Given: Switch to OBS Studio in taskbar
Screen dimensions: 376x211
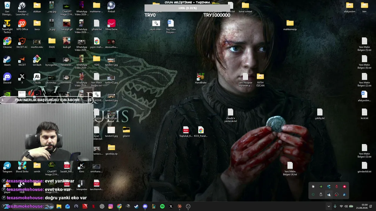Looking at the screenshot, I should 188,206.
